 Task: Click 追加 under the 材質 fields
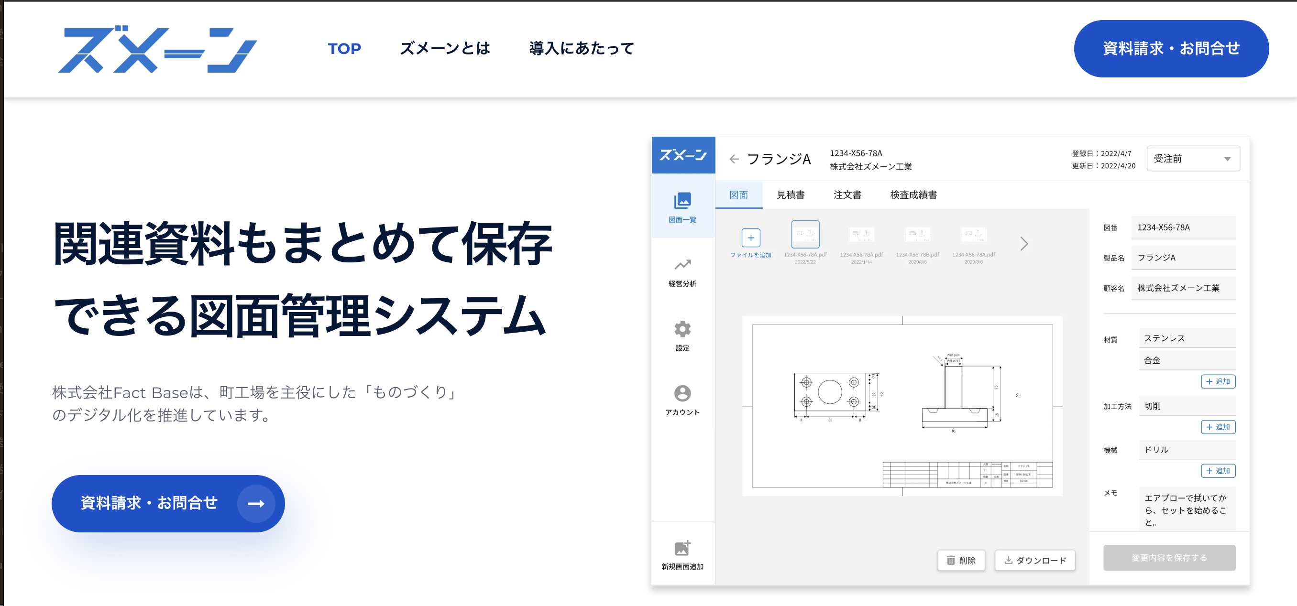1218,381
